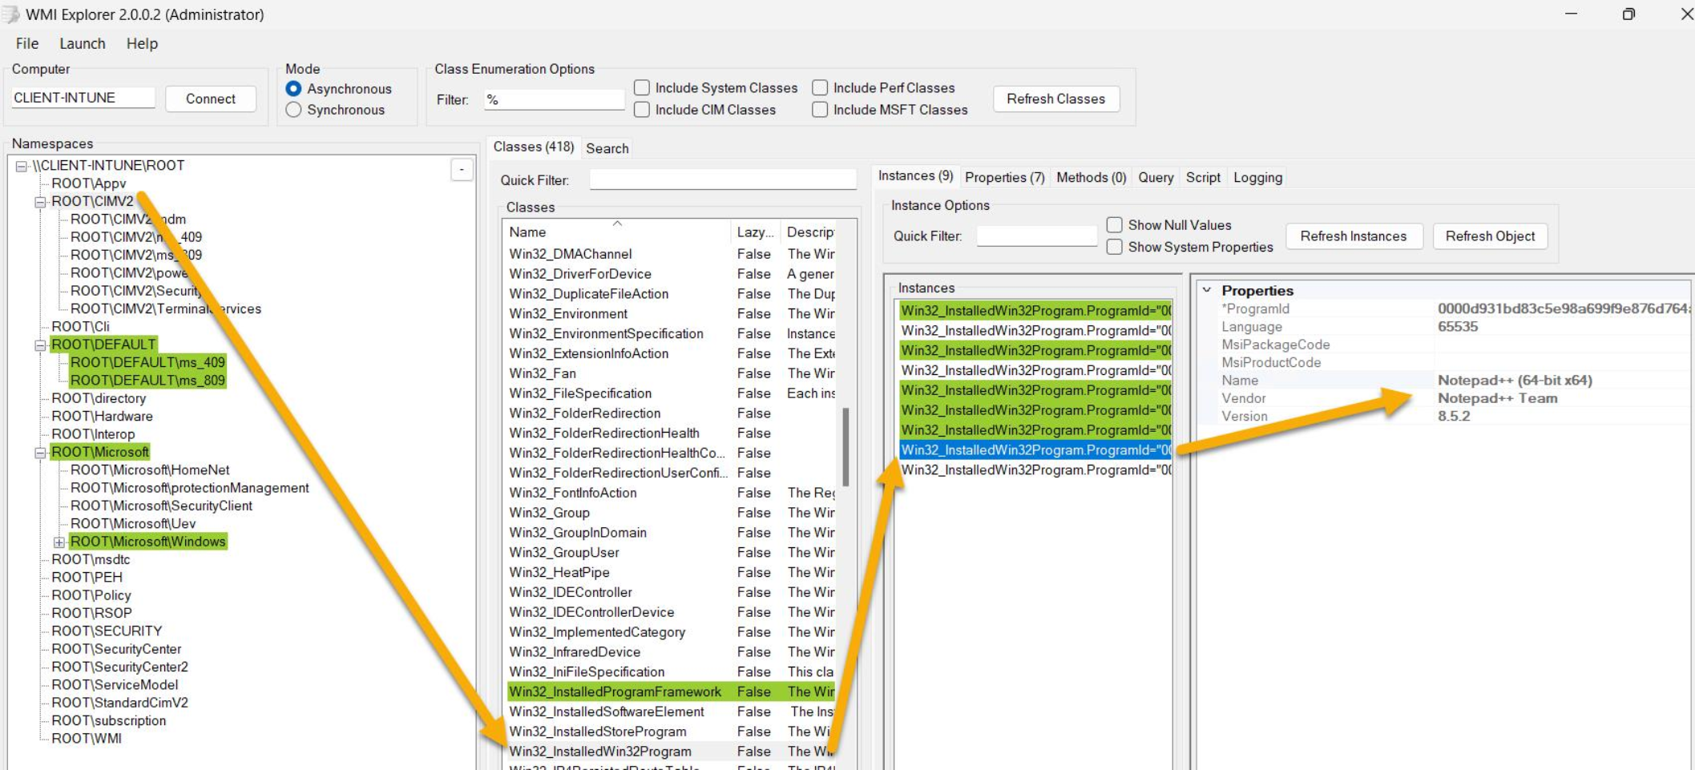Image resolution: width=1695 pixels, height=770 pixels.
Task: Click the Language property value 65535
Action: (1458, 327)
